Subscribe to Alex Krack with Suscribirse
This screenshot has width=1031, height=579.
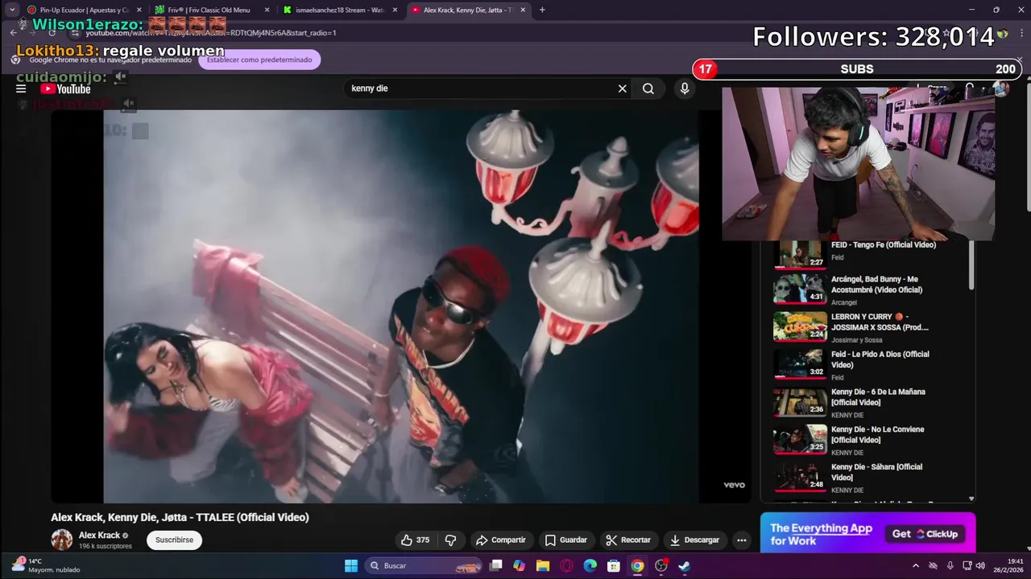pos(174,540)
